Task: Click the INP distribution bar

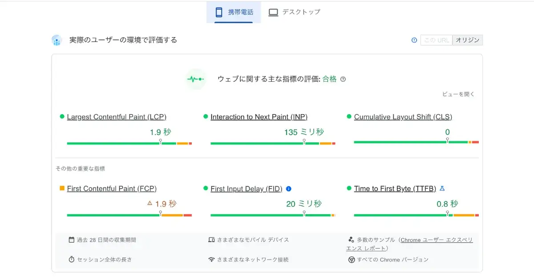Action: [x=273, y=143]
